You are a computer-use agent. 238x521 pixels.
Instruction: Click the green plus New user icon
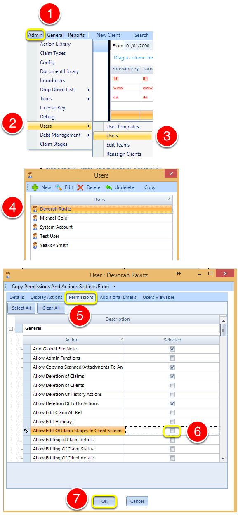coord(35,187)
